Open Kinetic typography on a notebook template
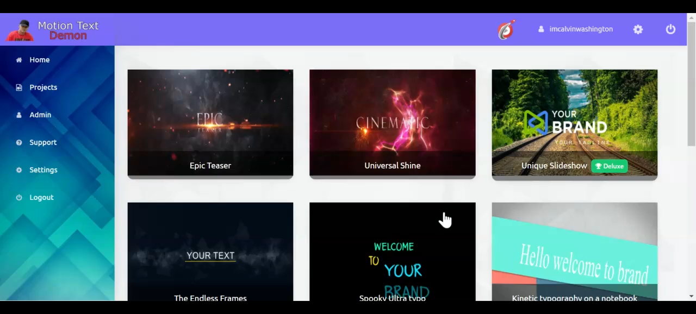The height and width of the screenshot is (314, 696). click(575, 252)
